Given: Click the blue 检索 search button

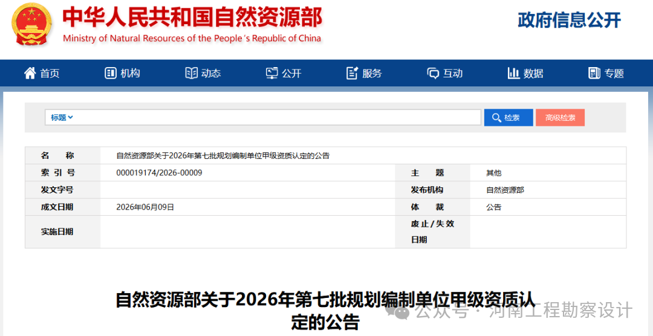Looking at the screenshot, I should click(x=508, y=118).
